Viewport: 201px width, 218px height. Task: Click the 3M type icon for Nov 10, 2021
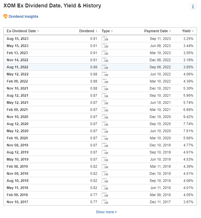(x=105, y=88)
